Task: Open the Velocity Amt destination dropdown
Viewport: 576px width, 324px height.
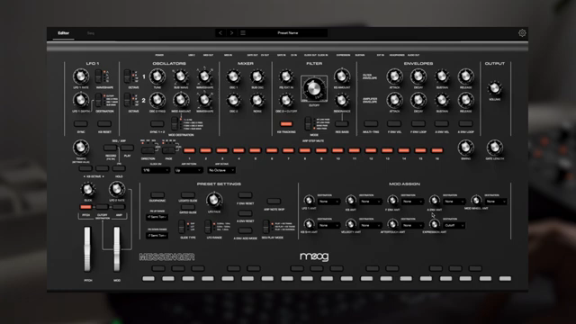Action: point(371,226)
